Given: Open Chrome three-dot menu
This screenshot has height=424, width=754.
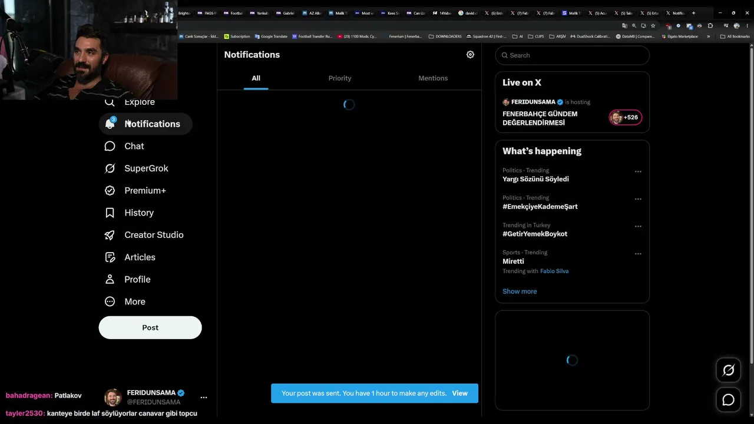Looking at the screenshot, I should pos(747,26).
